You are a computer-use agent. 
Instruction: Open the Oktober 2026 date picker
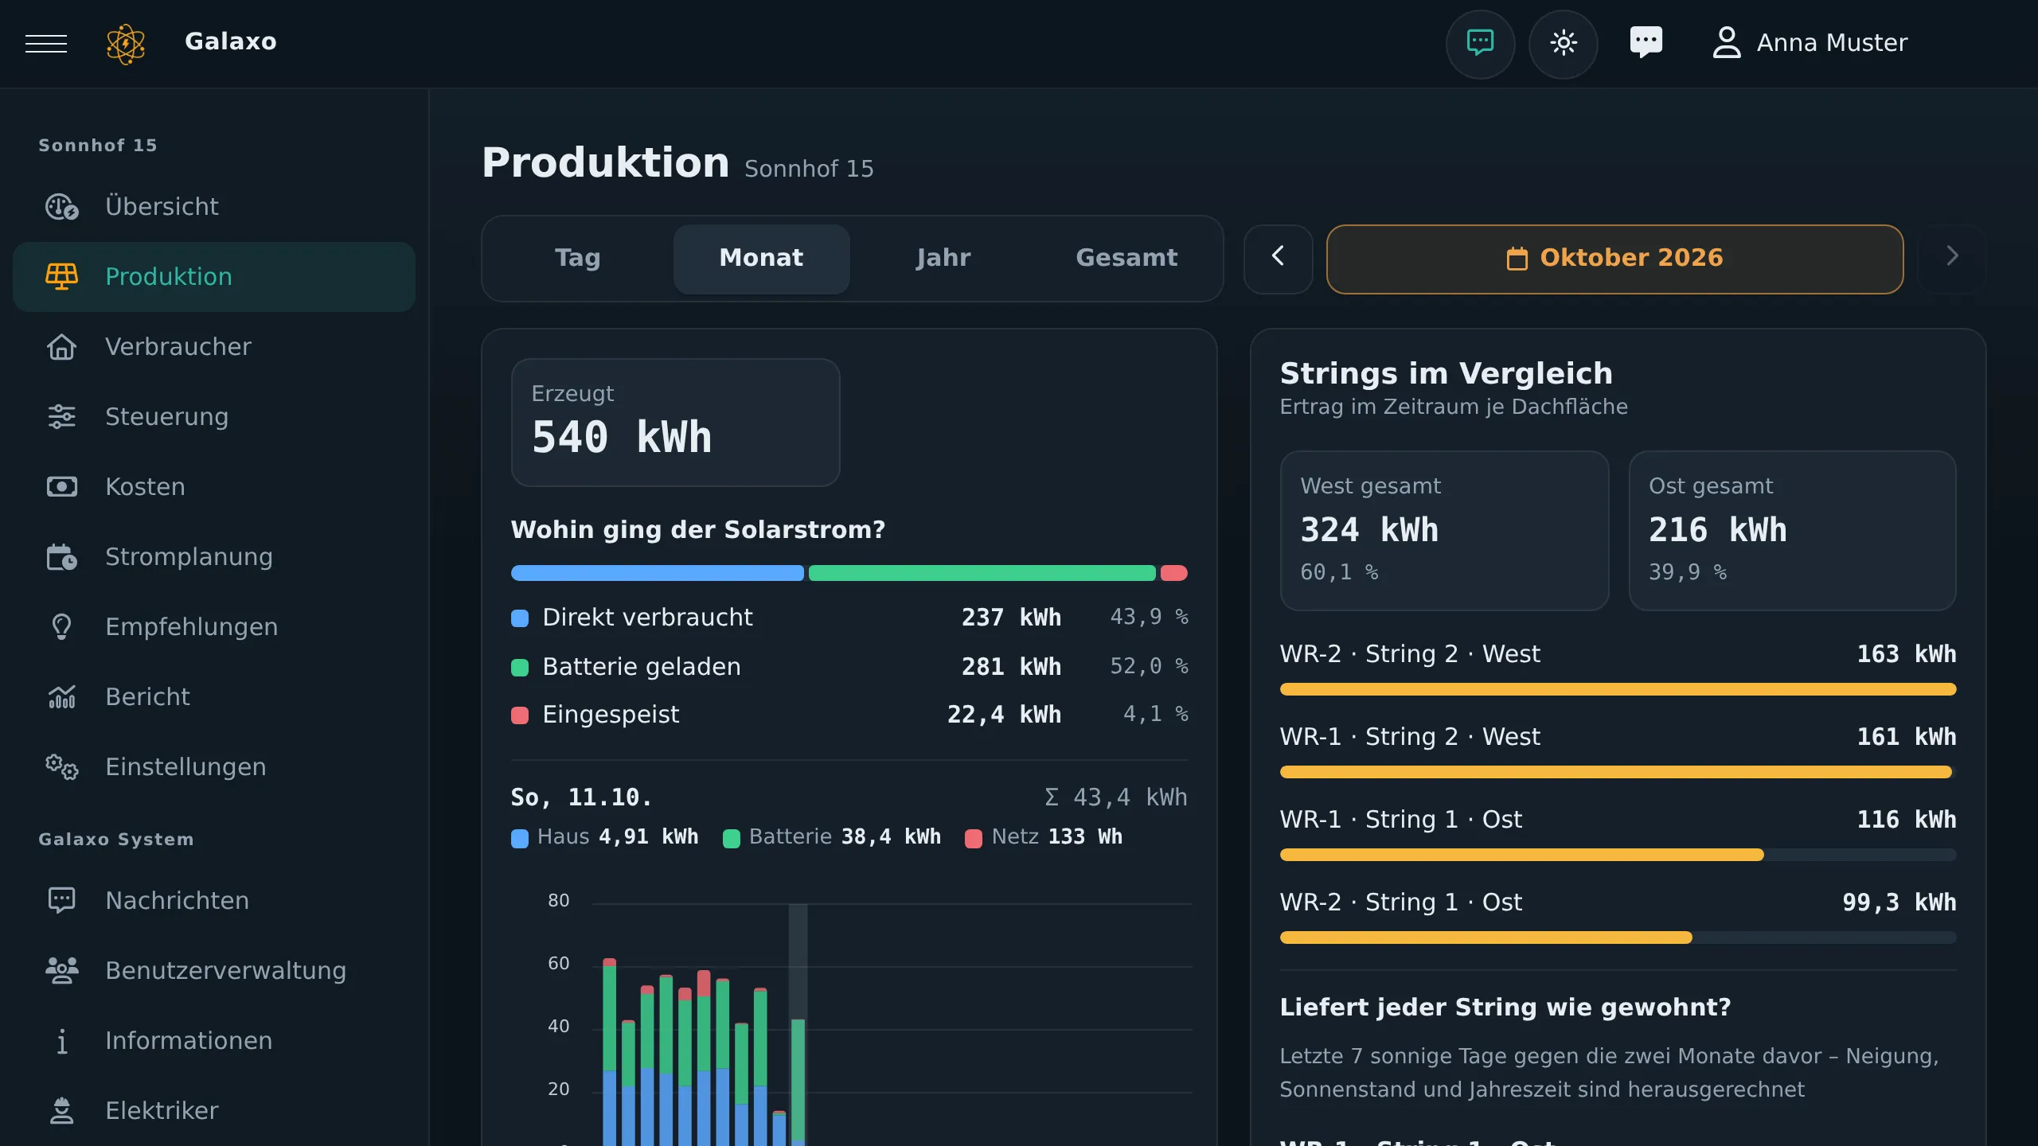pyautogui.click(x=1614, y=259)
